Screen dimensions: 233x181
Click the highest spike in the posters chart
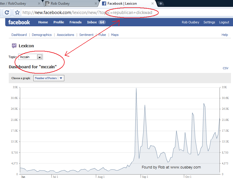coord(136,88)
